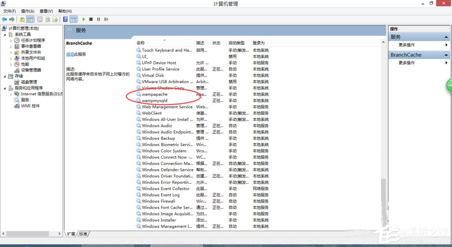Expand the Internet 信息服务(IIS) node

point(12,94)
